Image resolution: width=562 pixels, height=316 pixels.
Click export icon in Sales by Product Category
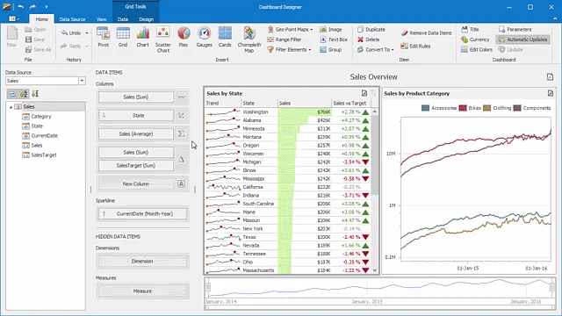pyautogui.click(x=551, y=93)
